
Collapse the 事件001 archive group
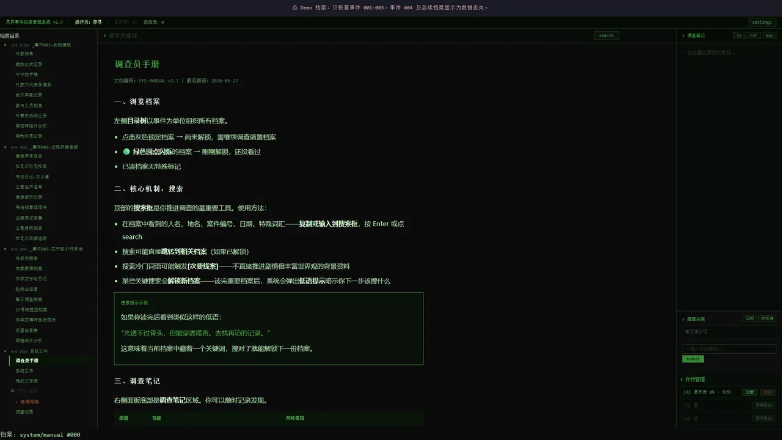click(x=6, y=45)
